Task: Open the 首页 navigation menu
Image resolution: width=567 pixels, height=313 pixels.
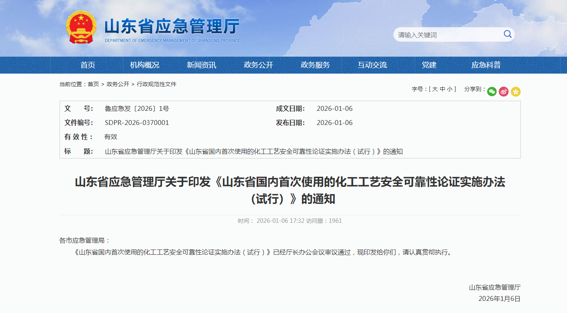Action: pyautogui.click(x=89, y=65)
